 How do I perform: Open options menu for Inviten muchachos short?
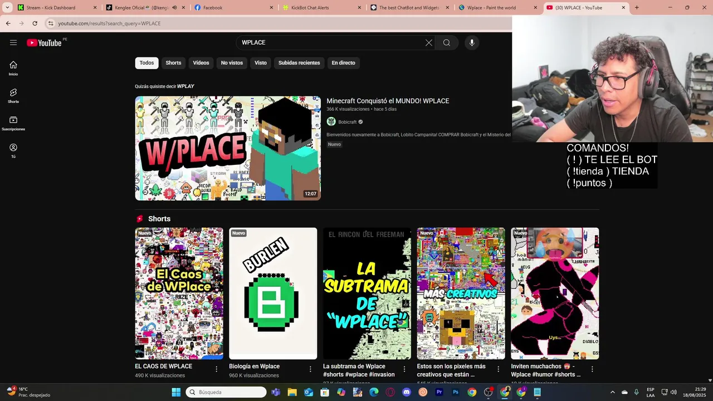click(593, 369)
